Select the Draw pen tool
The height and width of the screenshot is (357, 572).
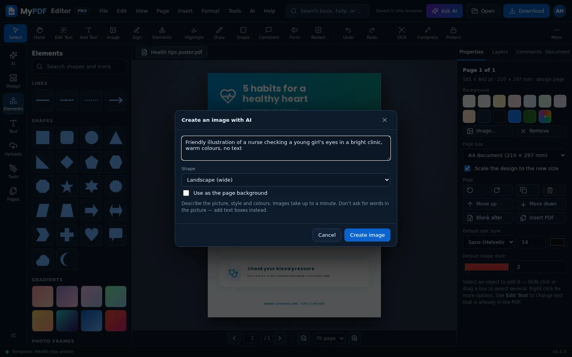tap(219, 33)
